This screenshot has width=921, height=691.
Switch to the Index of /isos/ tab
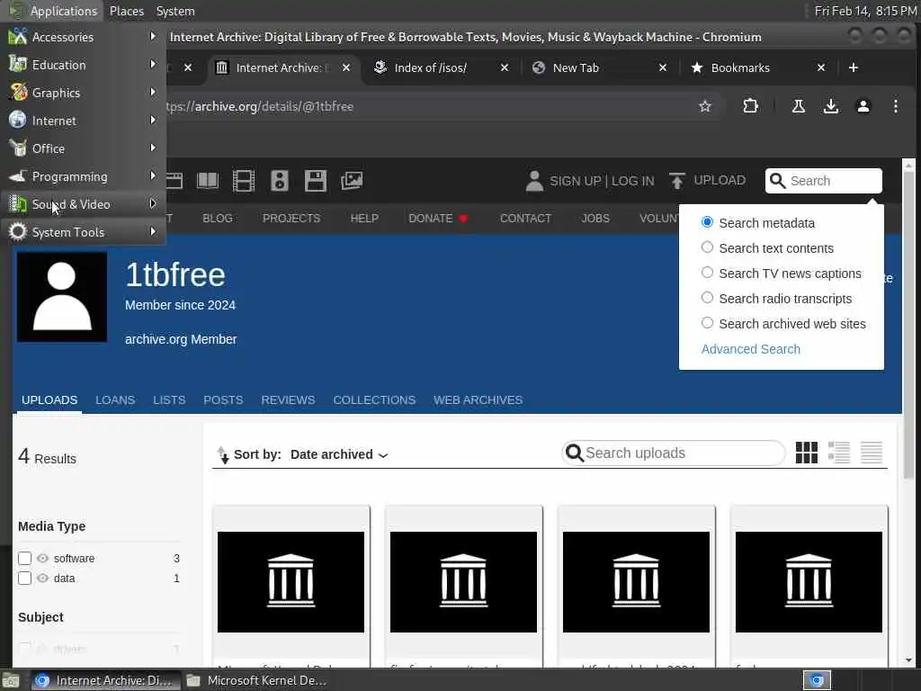coord(431,67)
